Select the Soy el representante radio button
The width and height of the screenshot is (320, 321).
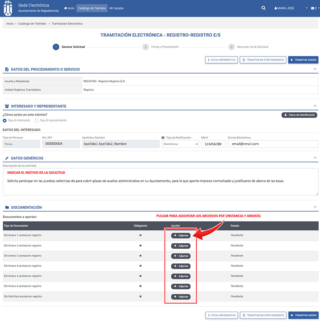click(37, 120)
